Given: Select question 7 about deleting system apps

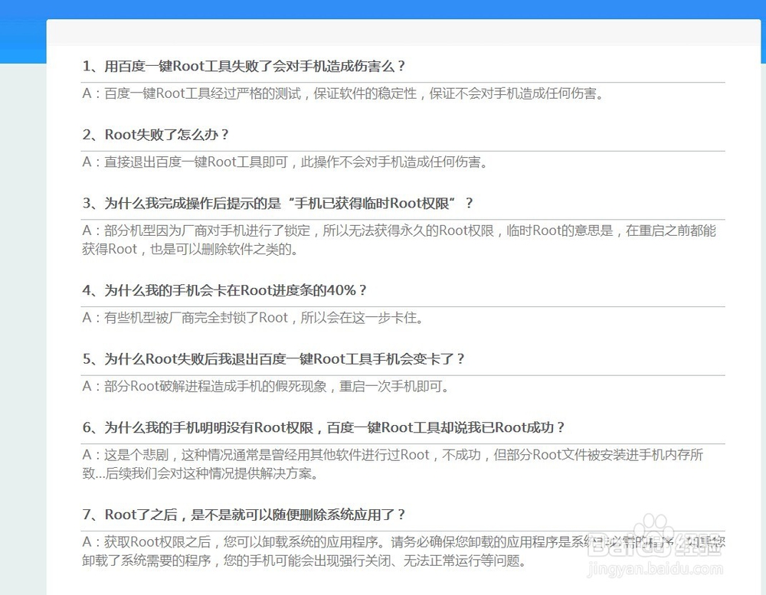Looking at the screenshot, I should pyautogui.click(x=244, y=515).
